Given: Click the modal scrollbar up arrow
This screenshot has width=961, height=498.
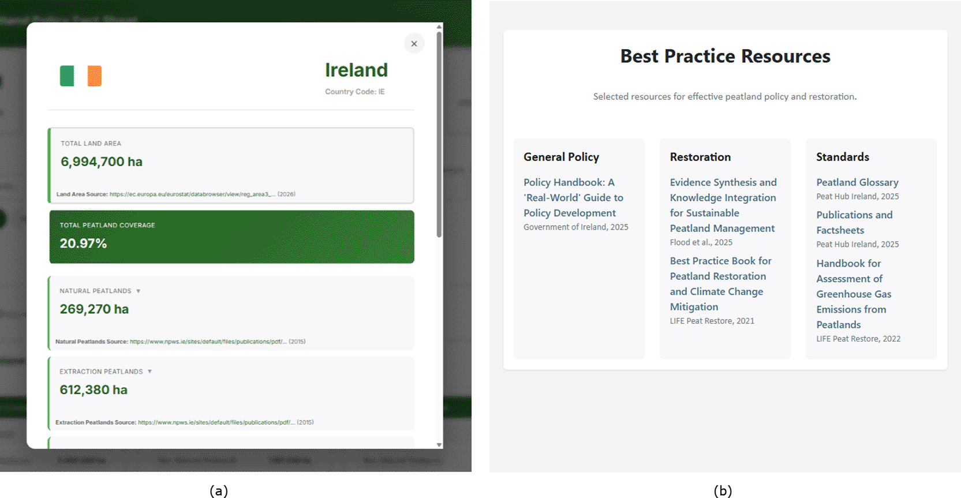Looking at the screenshot, I should 439,27.
